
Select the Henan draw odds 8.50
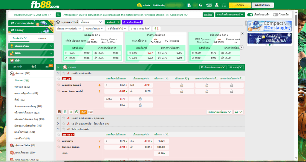161,153
